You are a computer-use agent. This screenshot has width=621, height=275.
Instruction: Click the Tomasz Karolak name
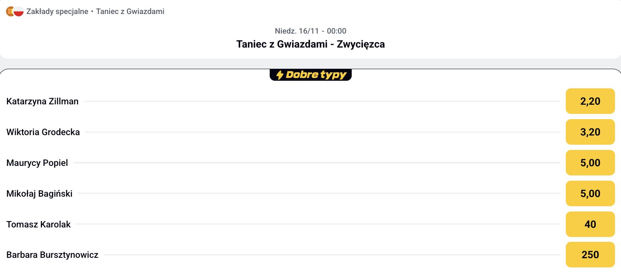[x=38, y=224]
